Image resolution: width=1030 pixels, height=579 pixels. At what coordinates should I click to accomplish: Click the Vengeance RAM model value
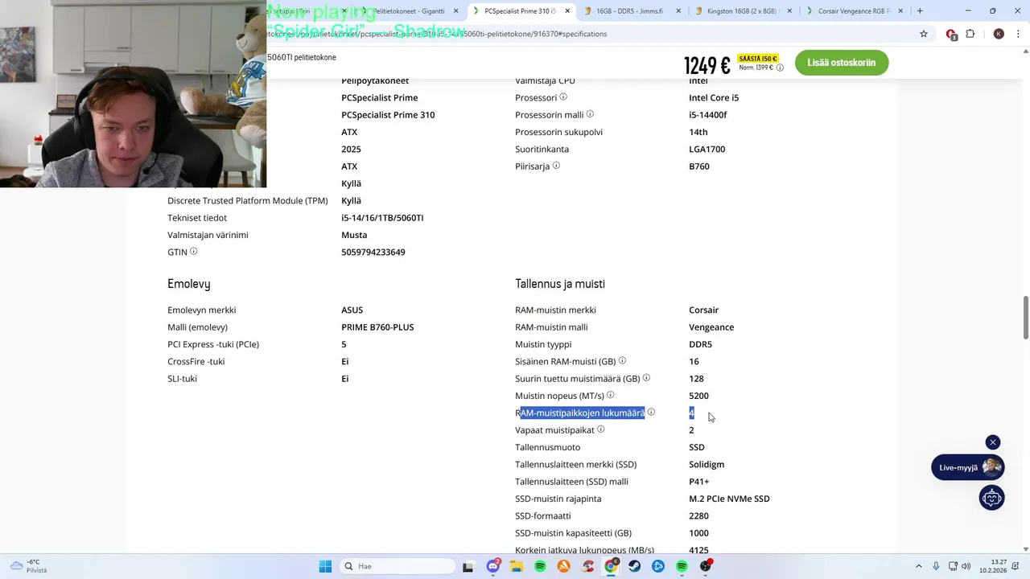(711, 326)
